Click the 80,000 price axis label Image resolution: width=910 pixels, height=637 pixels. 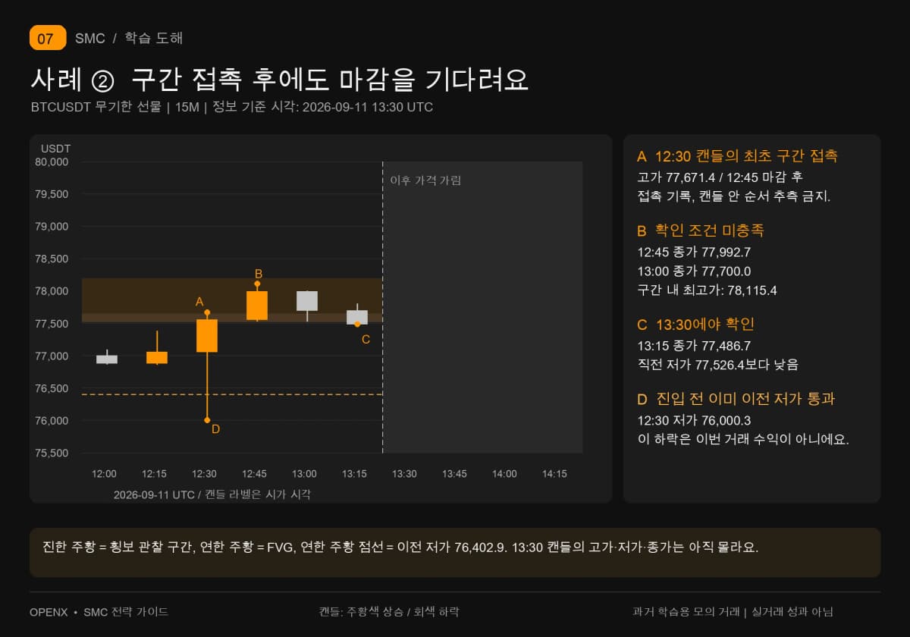coord(52,162)
